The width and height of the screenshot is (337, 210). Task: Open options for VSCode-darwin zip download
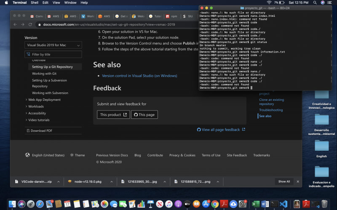coord(59,181)
